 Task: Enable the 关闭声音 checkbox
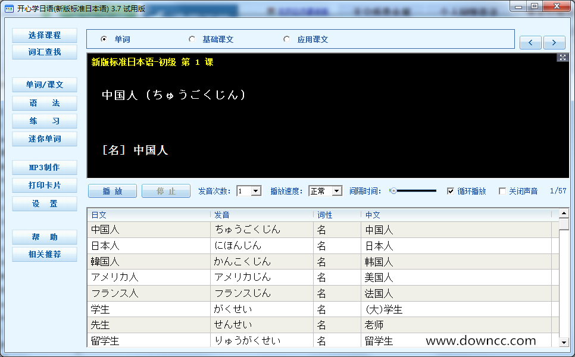(x=502, y=191)
